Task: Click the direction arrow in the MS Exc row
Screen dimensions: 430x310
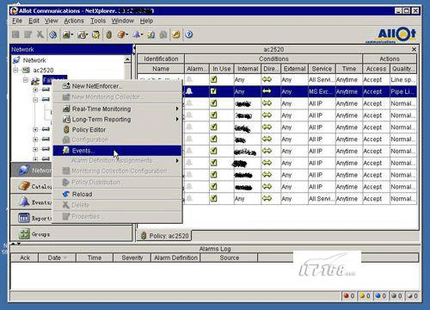Action: point(267,91)
